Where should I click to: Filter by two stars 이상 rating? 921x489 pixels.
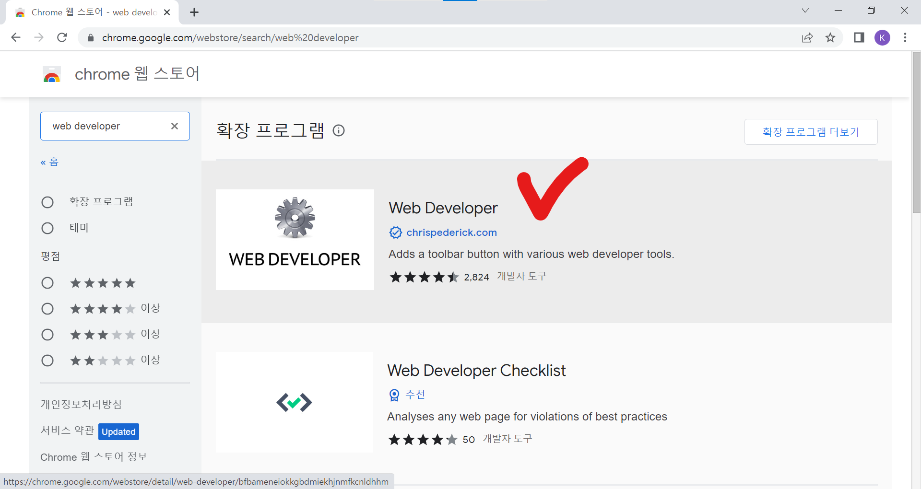click(x=47, y=361)
